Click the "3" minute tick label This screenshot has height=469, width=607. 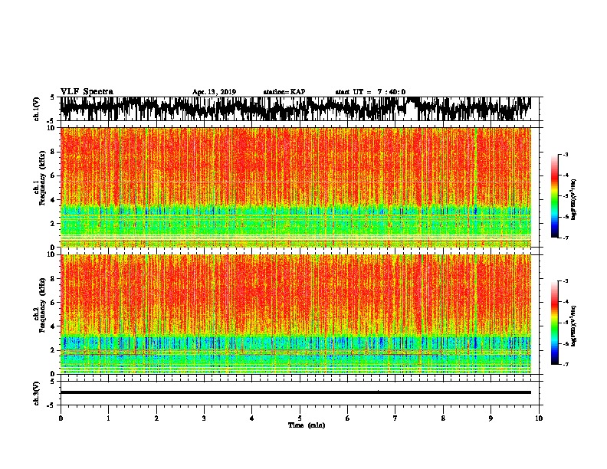click(204, 418)
